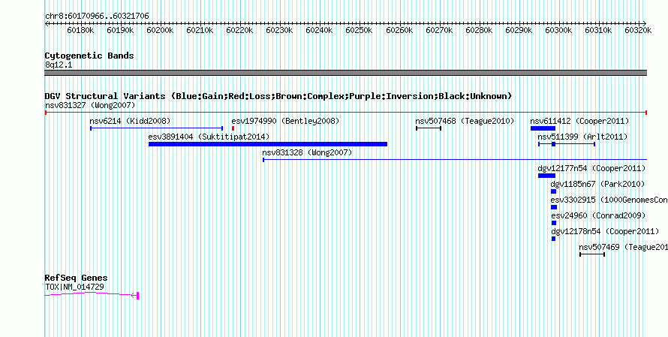The image size is (668, 337).
Task: Click the esv3302915 (1000Genomes) label
Action: 609,200
